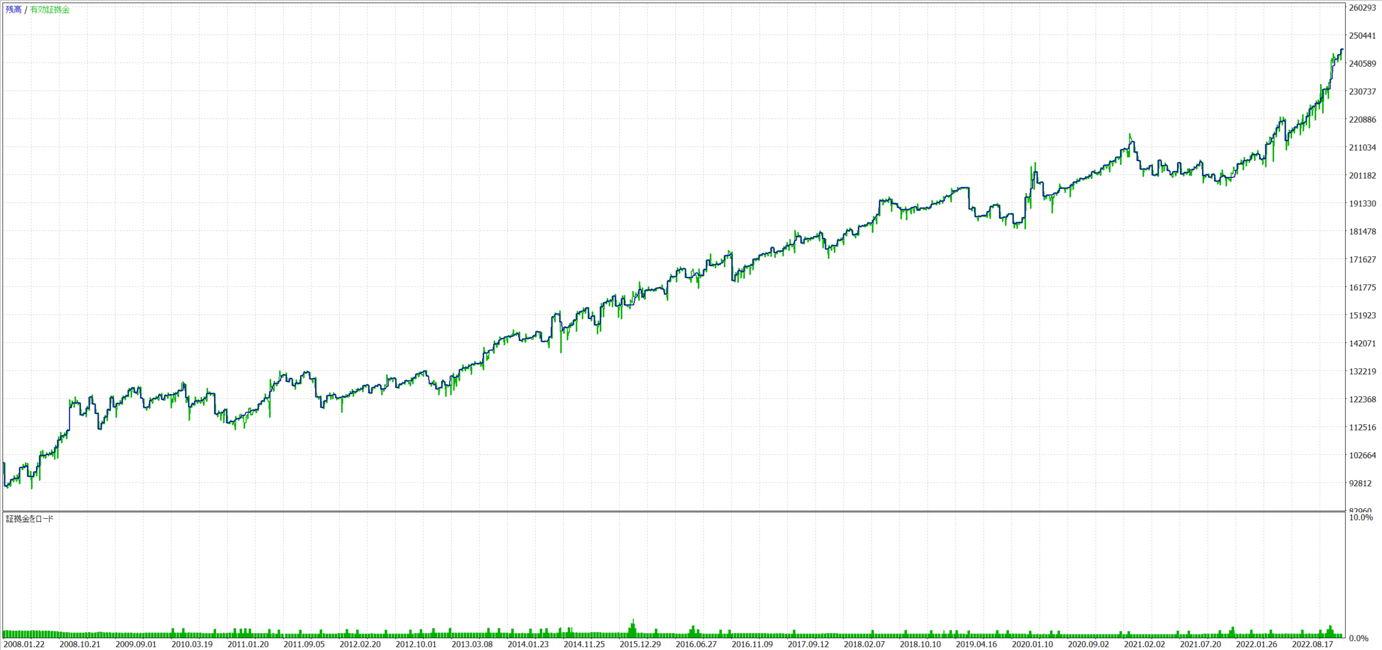Image resolution: width=1382 pixels, height=650 pixels.
Task: Click the 2018.02.07 date label
Action: click(x=864, y=644)
